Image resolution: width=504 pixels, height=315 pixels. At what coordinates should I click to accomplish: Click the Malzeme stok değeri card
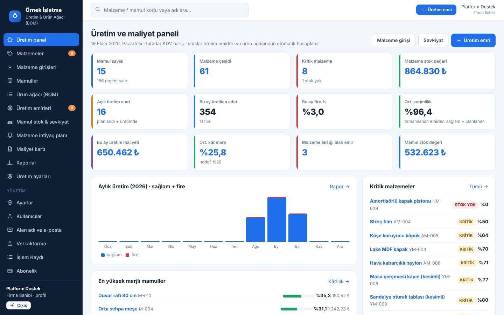pyautogui.click(x=447, y=71)
